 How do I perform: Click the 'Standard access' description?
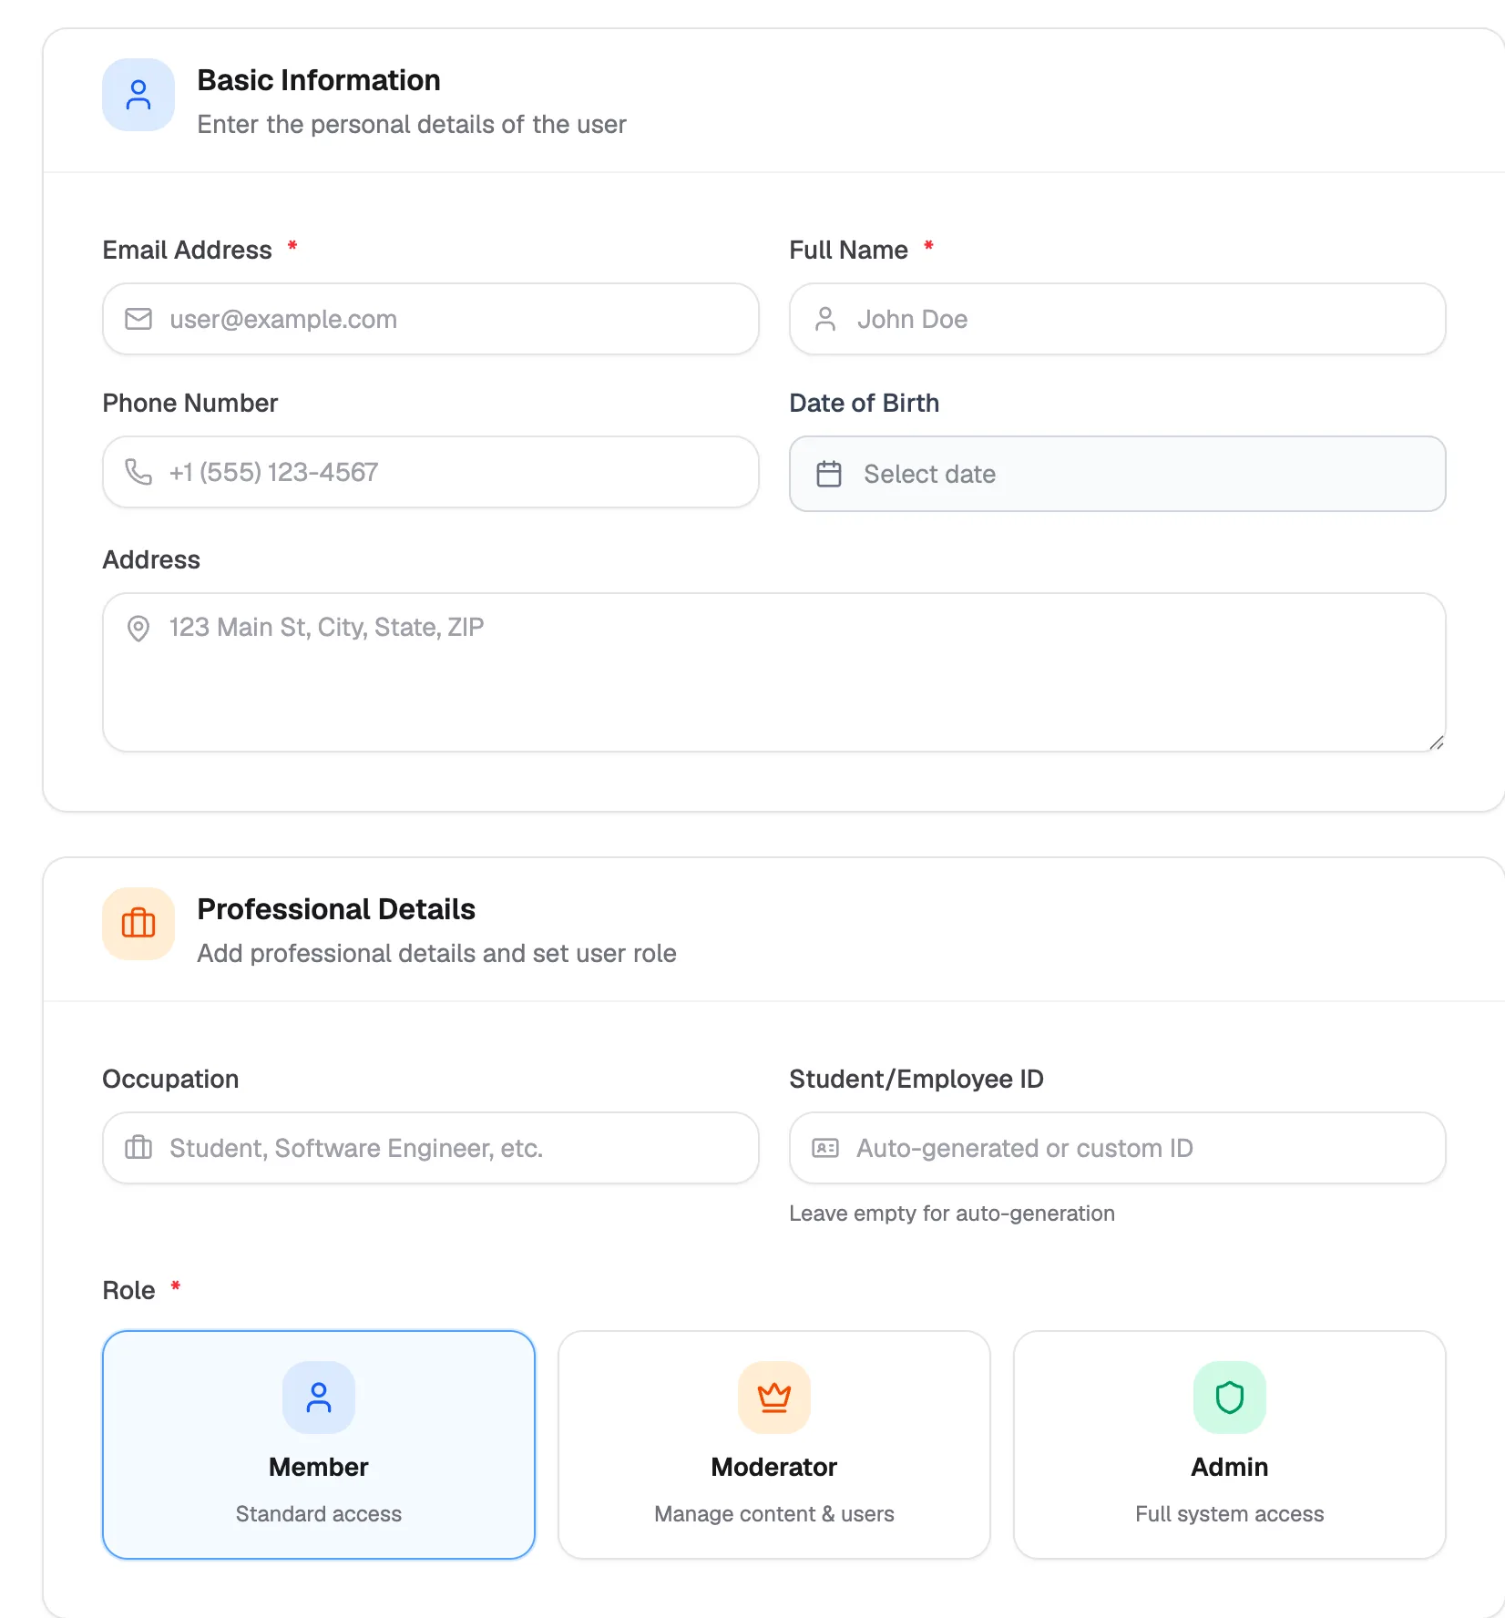(x=319, y=1514)
